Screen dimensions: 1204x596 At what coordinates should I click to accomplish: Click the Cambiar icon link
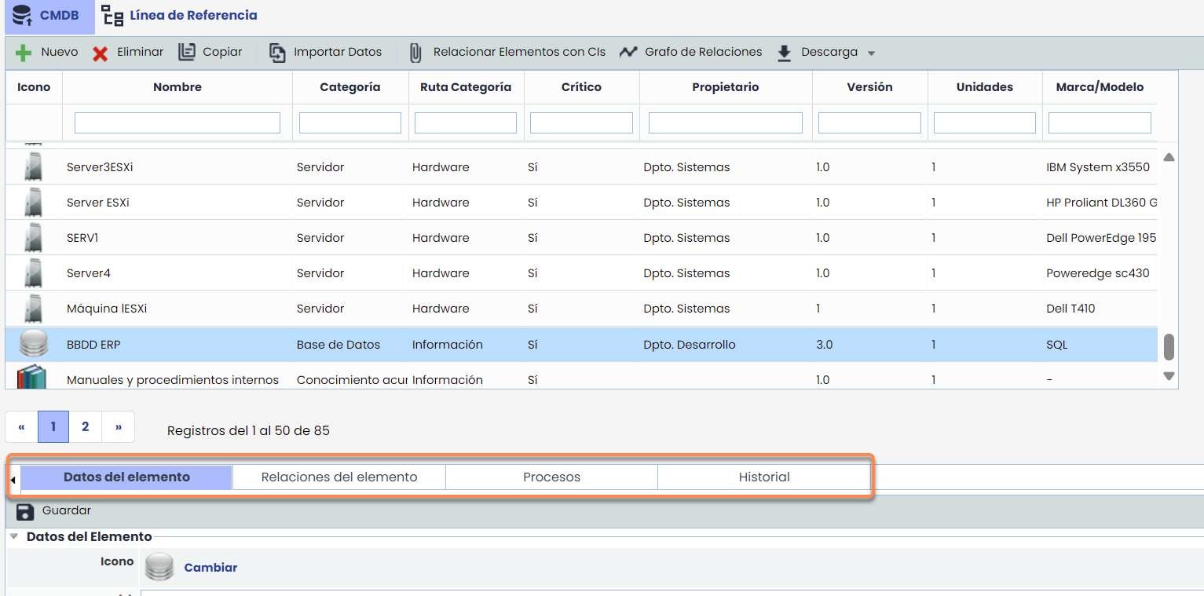pyautogui.click(x=210, y=568)
